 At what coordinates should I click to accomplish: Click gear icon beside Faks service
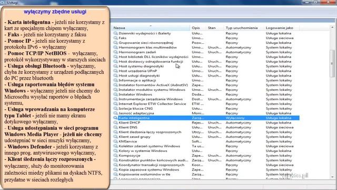tap(115, 38)
